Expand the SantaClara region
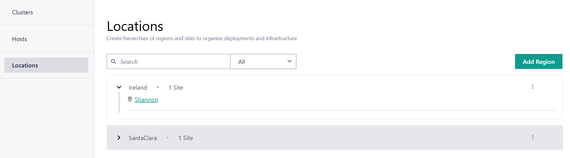The width and height of the screenshot is (570, 158). (x=119, y=138)
